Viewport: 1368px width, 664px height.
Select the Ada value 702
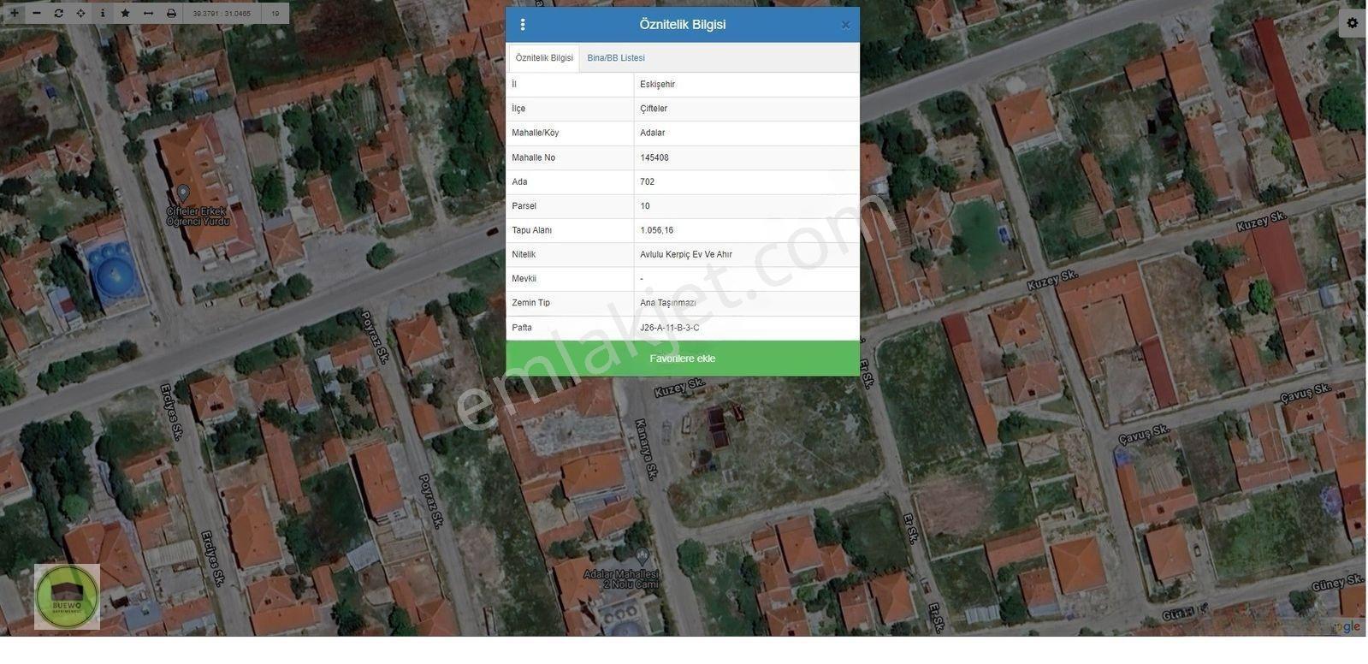(x=747, y=181)
